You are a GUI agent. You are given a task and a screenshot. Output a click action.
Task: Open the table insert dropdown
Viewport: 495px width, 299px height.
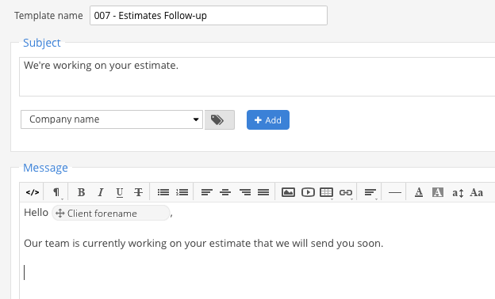pyautogui.click(x=326, y=192)
